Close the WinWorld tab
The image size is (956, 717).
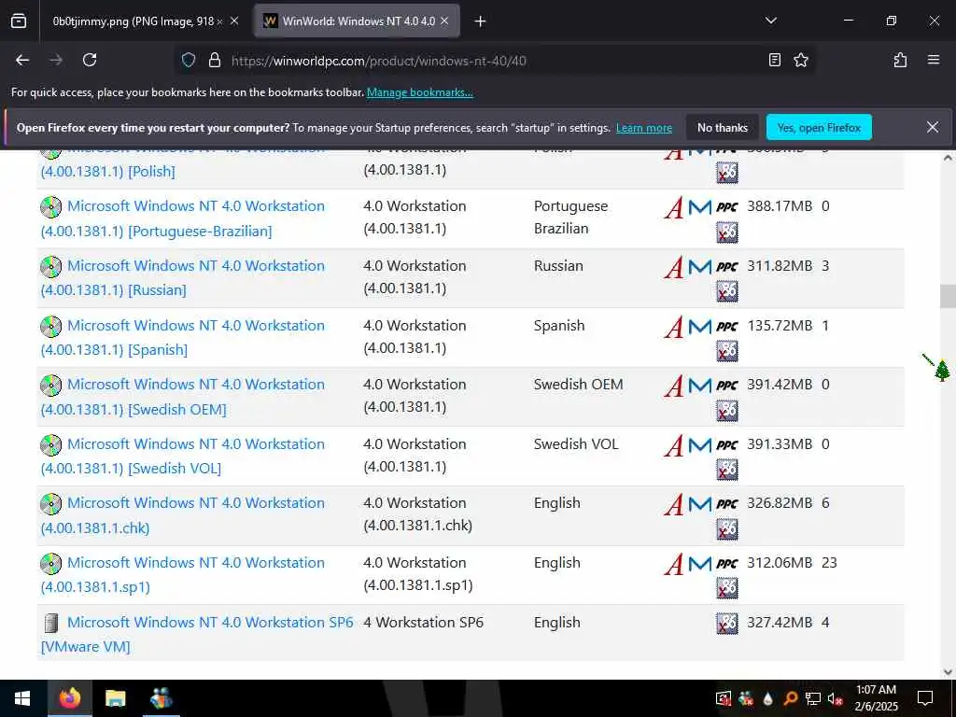(444, 21)
